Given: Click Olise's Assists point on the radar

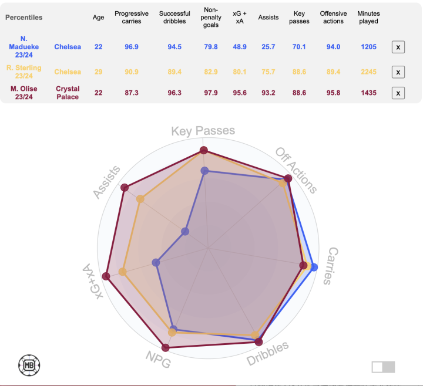Looking at the screenshot, I should click(x=125, y=188).
